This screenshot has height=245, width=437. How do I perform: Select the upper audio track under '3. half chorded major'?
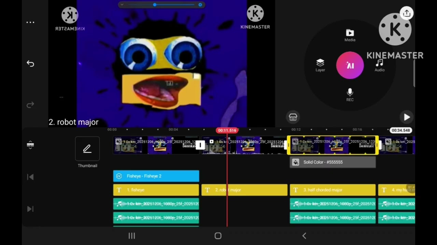[x=333, y=204]
